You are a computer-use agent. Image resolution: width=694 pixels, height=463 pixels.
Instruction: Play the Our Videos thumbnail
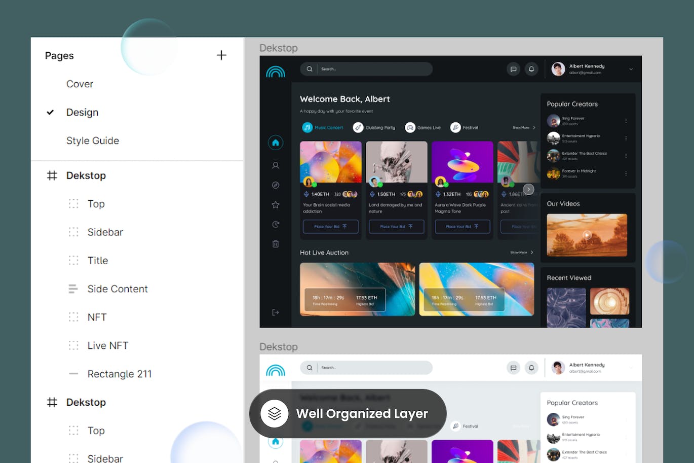587,235
